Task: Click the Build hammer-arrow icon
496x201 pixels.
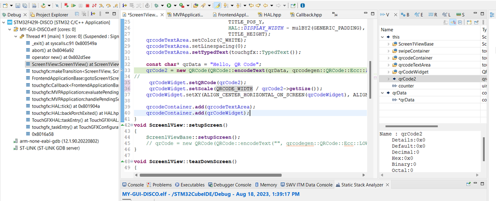Action: coord(43,5)
